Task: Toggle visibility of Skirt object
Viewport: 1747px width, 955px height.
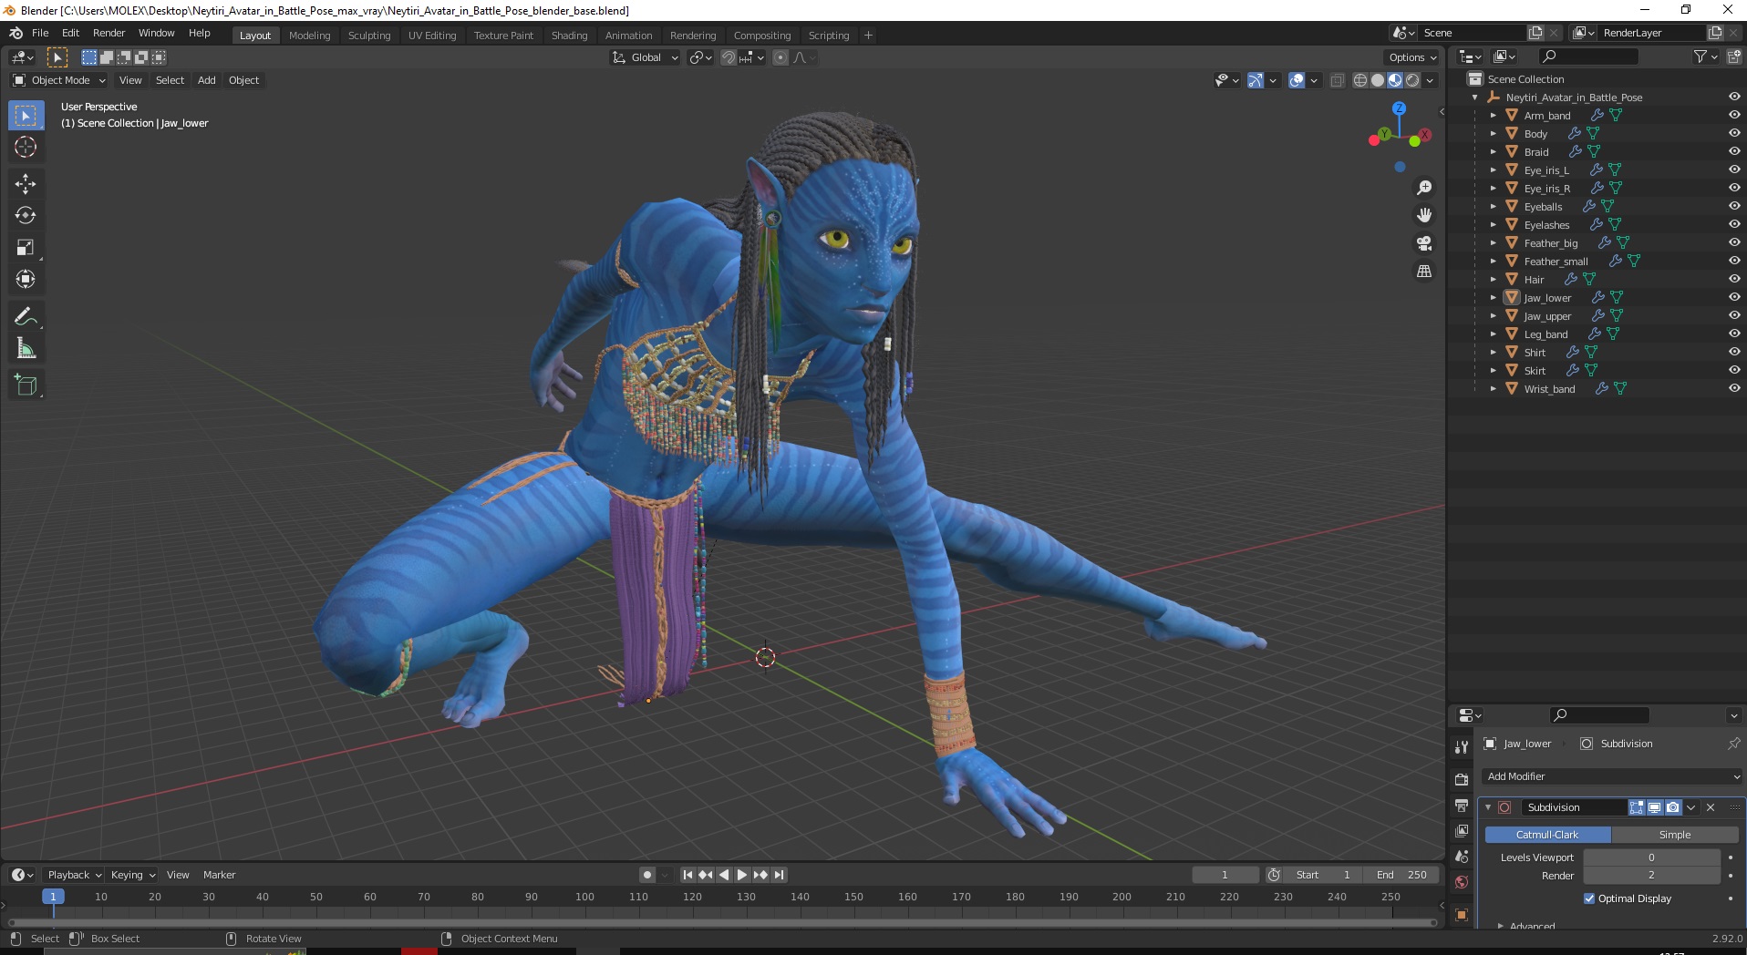Action: point(1734,371)
